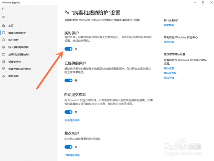
Task: Click the home icon next to 主页
Action: [x=4, y=26]
